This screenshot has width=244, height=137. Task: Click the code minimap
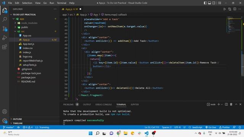pyautogui.click(x=234, y=25)
